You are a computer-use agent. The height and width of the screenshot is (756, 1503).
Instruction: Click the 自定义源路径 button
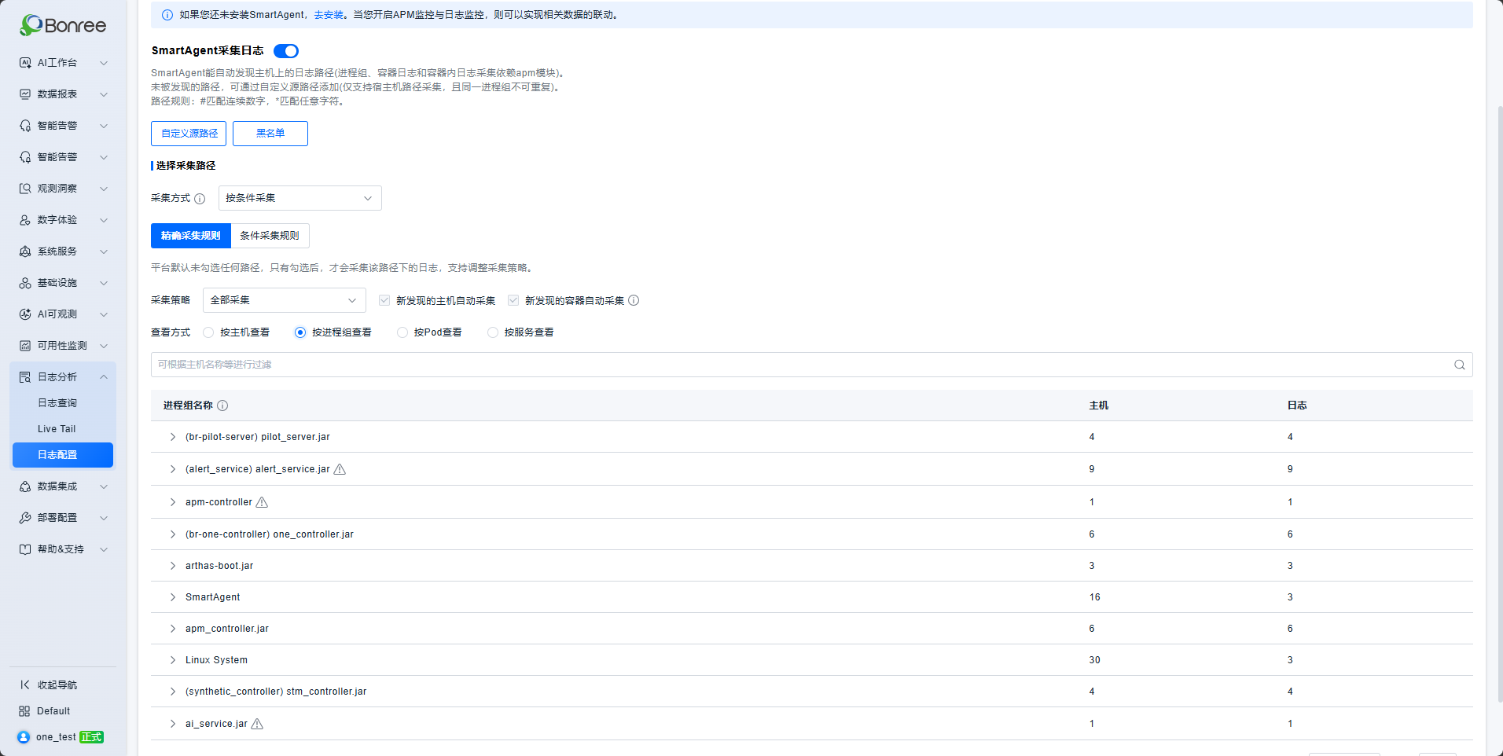point(189,134)
